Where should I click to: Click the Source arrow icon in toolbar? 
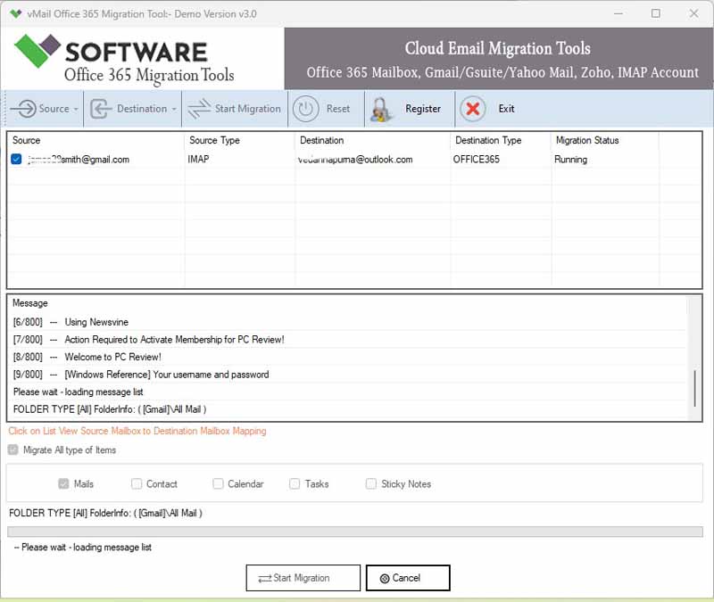[x=23, y=109]
